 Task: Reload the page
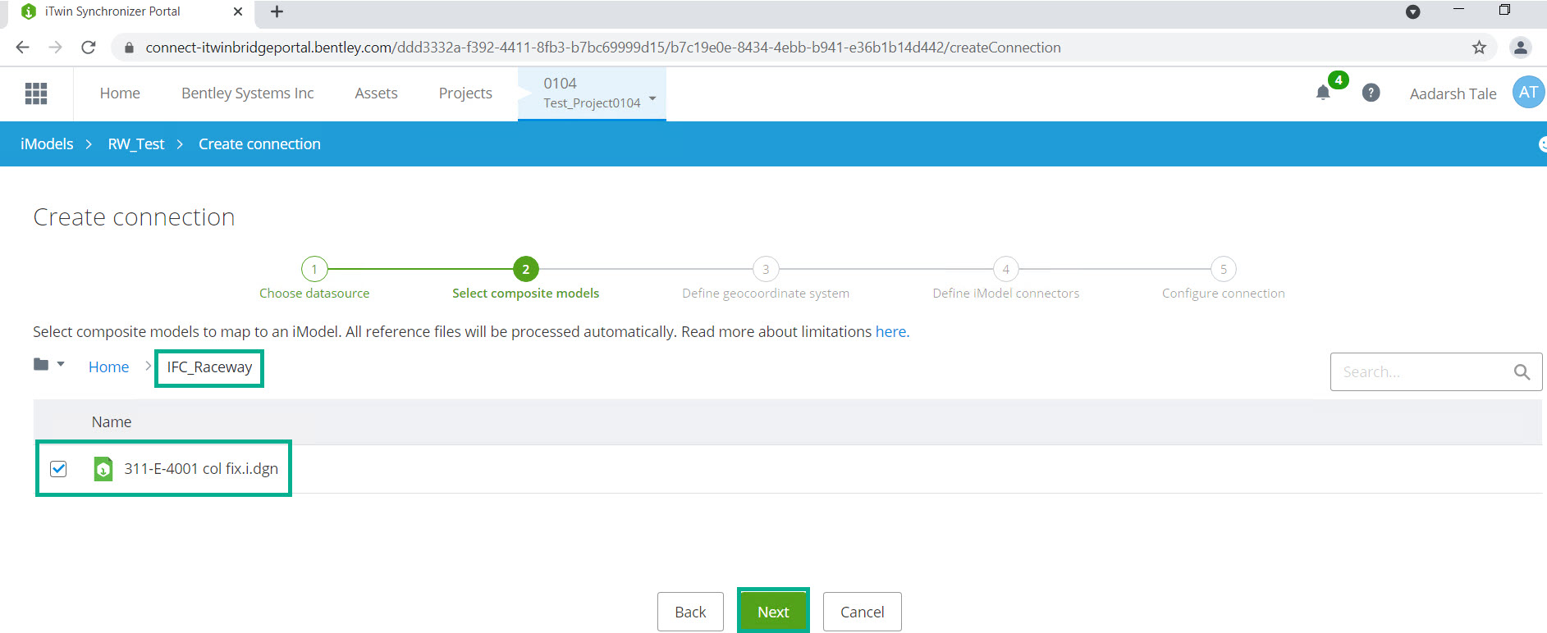click(89, 48)
